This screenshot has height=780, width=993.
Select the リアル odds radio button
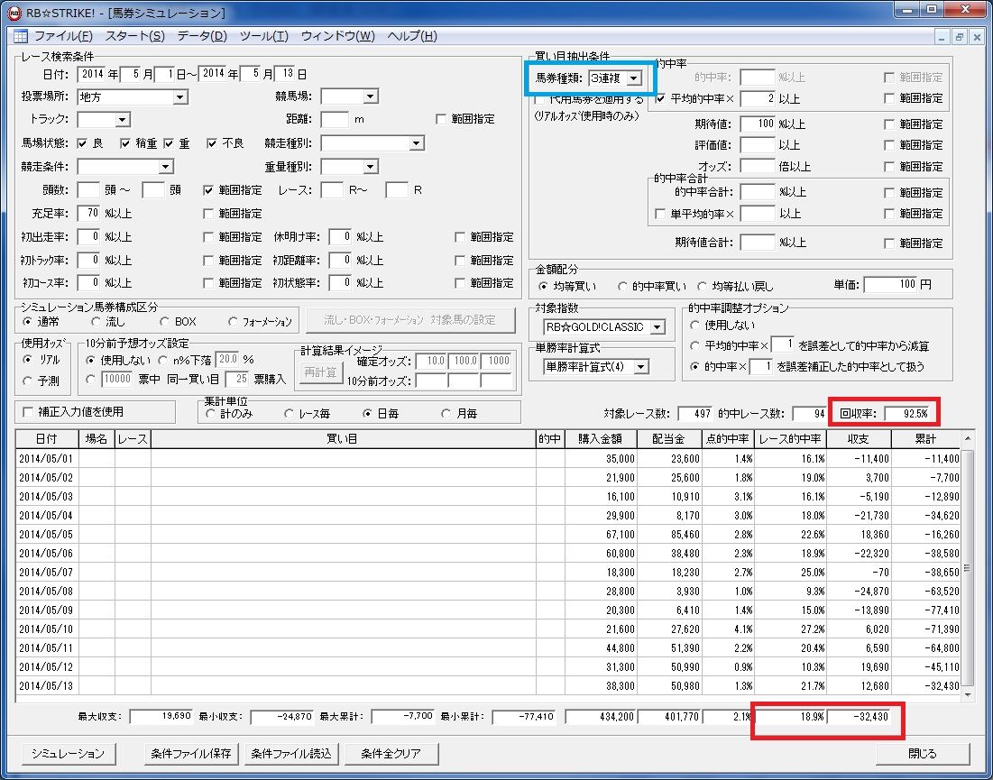tap(27, 360)
